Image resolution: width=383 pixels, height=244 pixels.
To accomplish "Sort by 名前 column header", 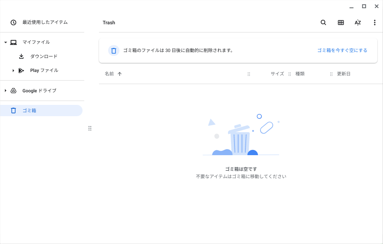I will (109, 74).
